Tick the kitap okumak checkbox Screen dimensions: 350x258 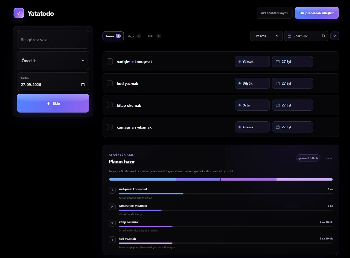110,105
